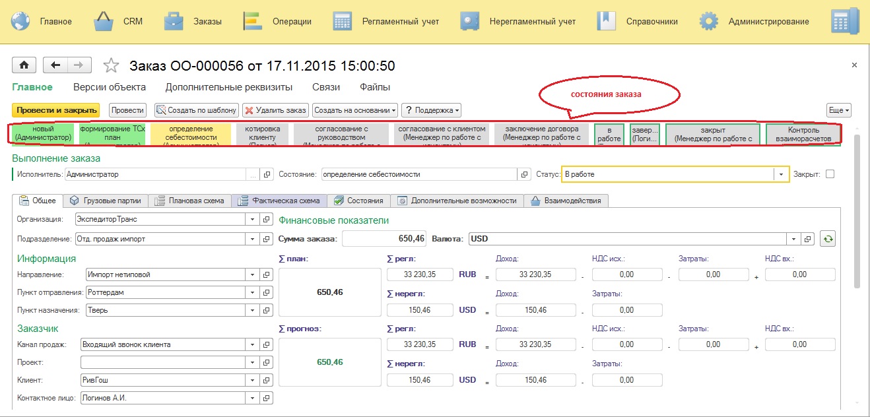Select the Контроль взаиморасчетов state button

(x=803, y=135)
